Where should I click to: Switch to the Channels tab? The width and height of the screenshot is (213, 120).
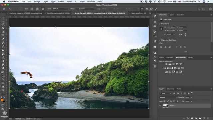170,89
